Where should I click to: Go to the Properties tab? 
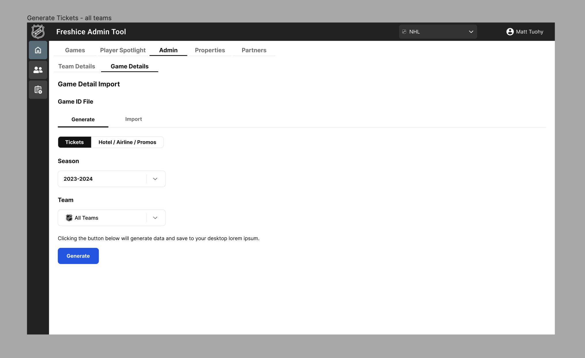pyautogui.click(x=210, y=50)
